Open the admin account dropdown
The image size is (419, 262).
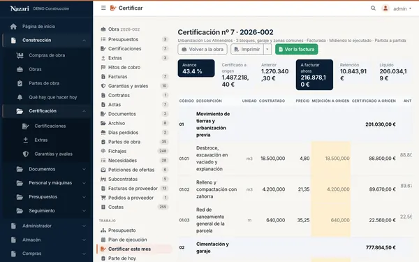coord(402,8)
